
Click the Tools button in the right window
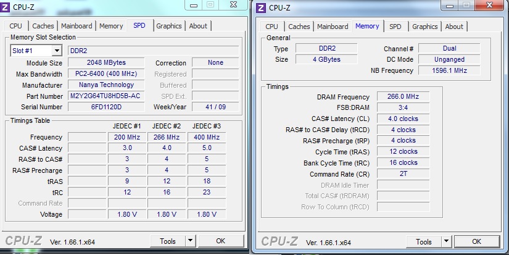(424, 241)
